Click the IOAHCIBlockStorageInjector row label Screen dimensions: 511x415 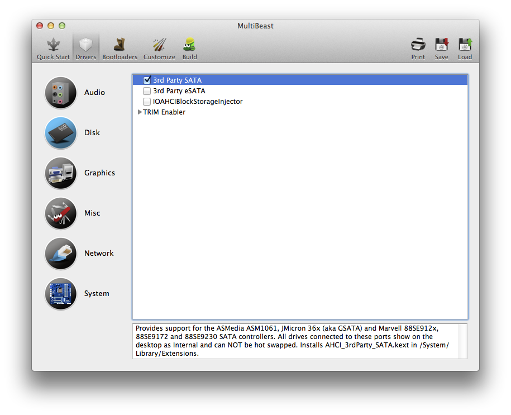tap(198, 102)
